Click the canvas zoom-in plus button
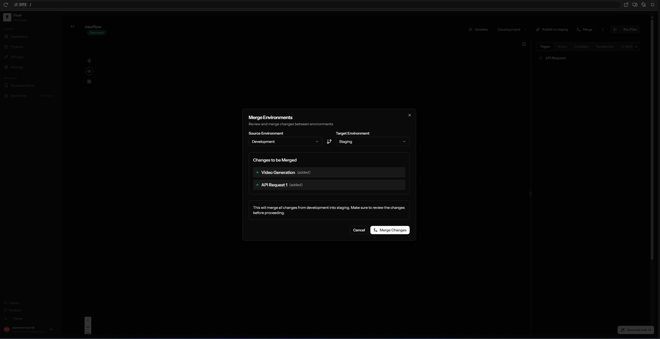Image resolution: width=660 pixels, height=339 pixels. click(x=88, y=320)
